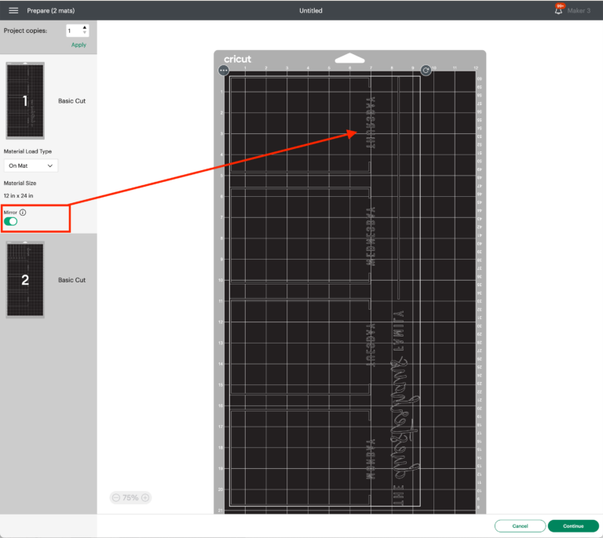Decrease project copies with the down arrow
This screenshot has width=603, height=538.
(85, 34)
